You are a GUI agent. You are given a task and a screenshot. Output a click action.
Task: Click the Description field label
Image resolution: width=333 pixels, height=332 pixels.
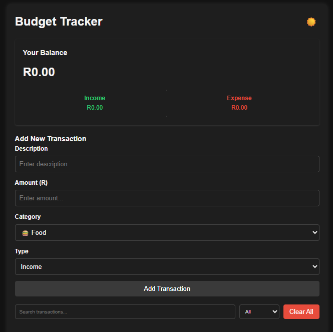pyautogui.click(x=32, y=149)
